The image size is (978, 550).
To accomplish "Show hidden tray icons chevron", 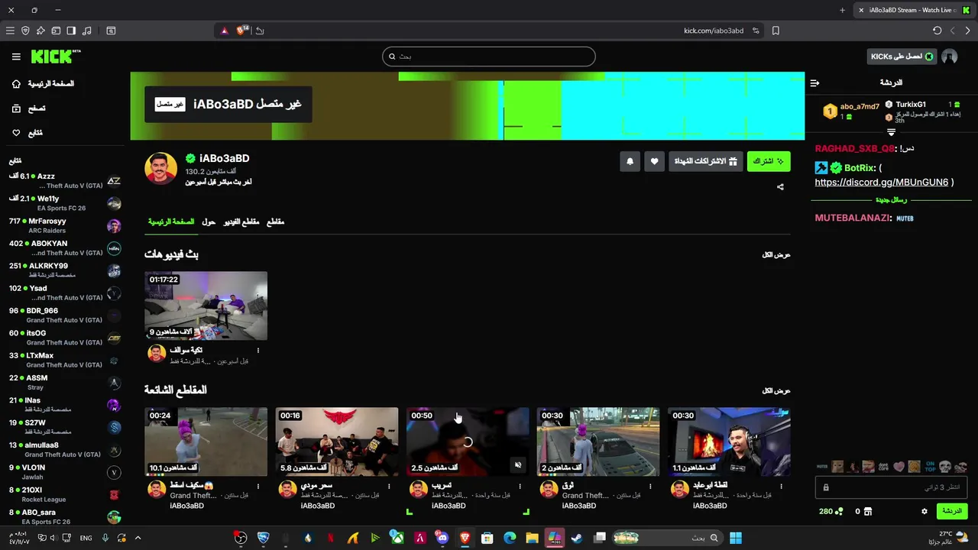I will (x=138, y=538).
